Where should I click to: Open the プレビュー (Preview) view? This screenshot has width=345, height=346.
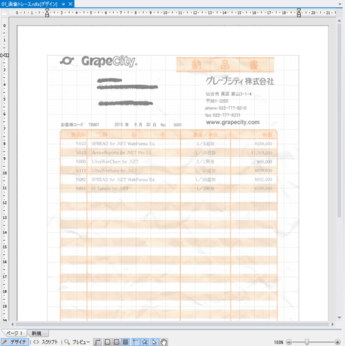pyautogui.click(x=77, y=342)
